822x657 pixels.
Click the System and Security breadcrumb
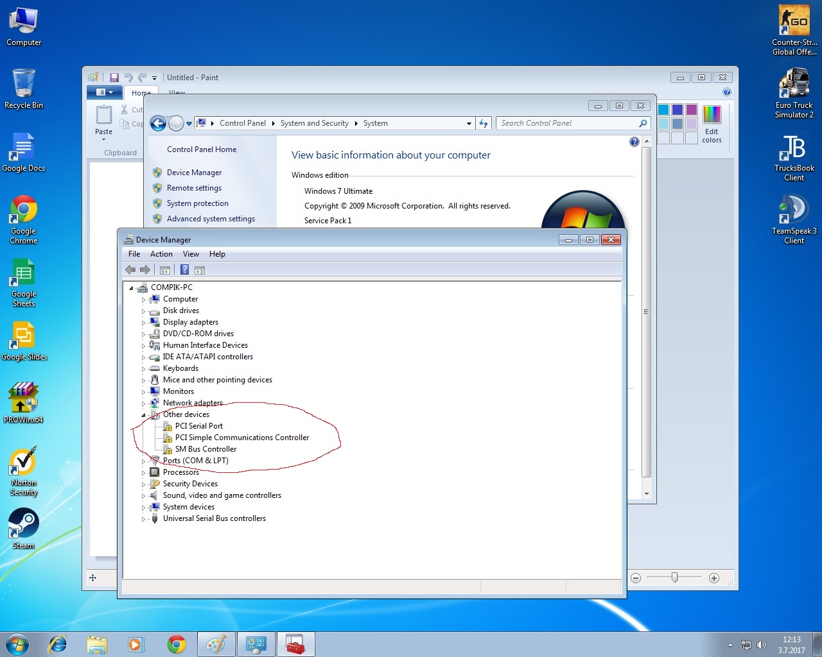(314, 123)
